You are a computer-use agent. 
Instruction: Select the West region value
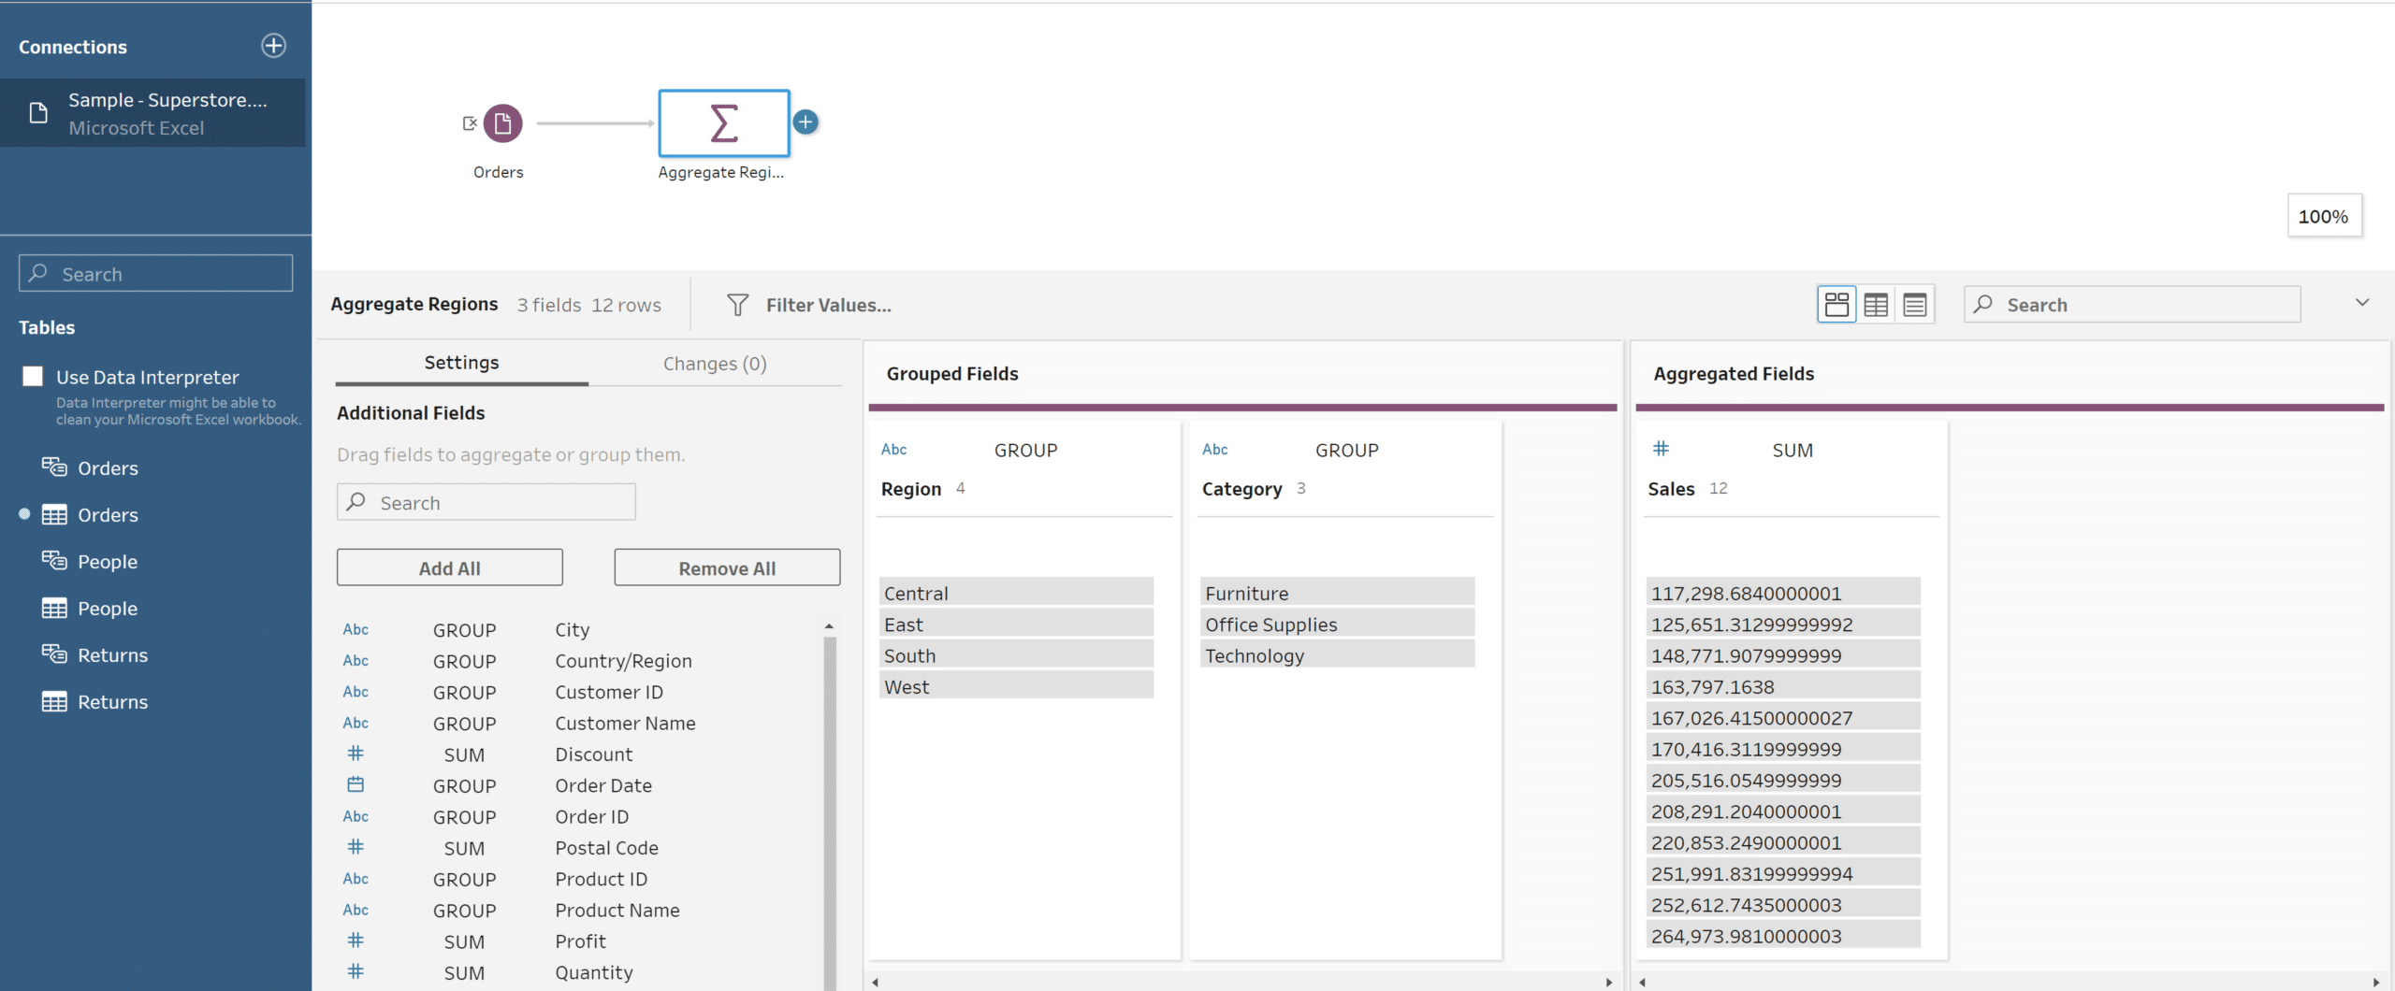1016,686
